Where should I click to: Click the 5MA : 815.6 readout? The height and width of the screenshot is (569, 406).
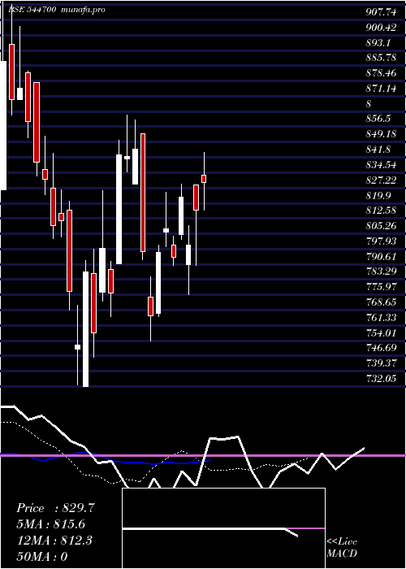coord(51,524)
